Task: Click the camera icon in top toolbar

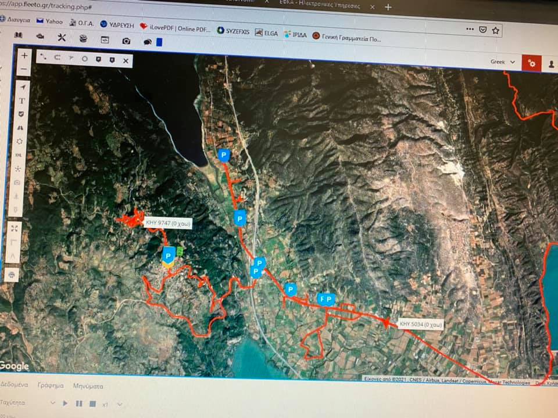Action: 126,41
